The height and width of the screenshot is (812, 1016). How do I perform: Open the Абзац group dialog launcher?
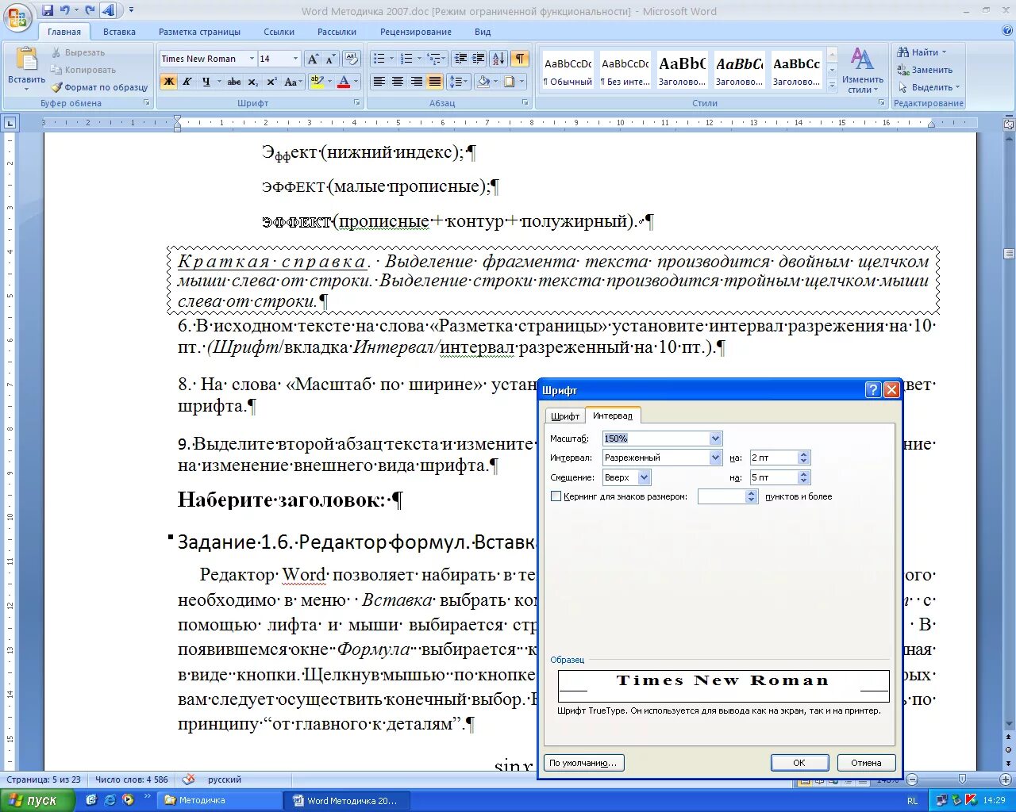(525, 103)
